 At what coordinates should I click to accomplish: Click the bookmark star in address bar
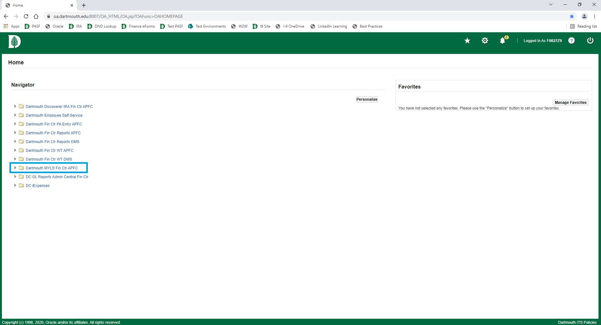click(x=572, y=16)
